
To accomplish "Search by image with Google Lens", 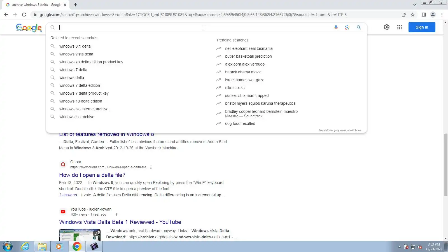I will [347, 27].
